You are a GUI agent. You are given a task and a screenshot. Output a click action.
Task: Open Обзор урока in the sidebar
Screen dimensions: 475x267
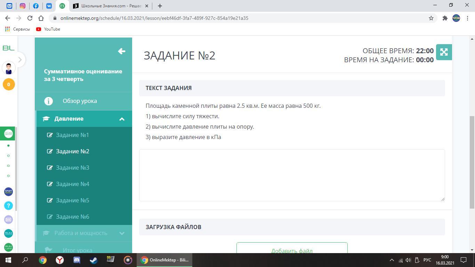pyautogui.click(x=80, y=101)
